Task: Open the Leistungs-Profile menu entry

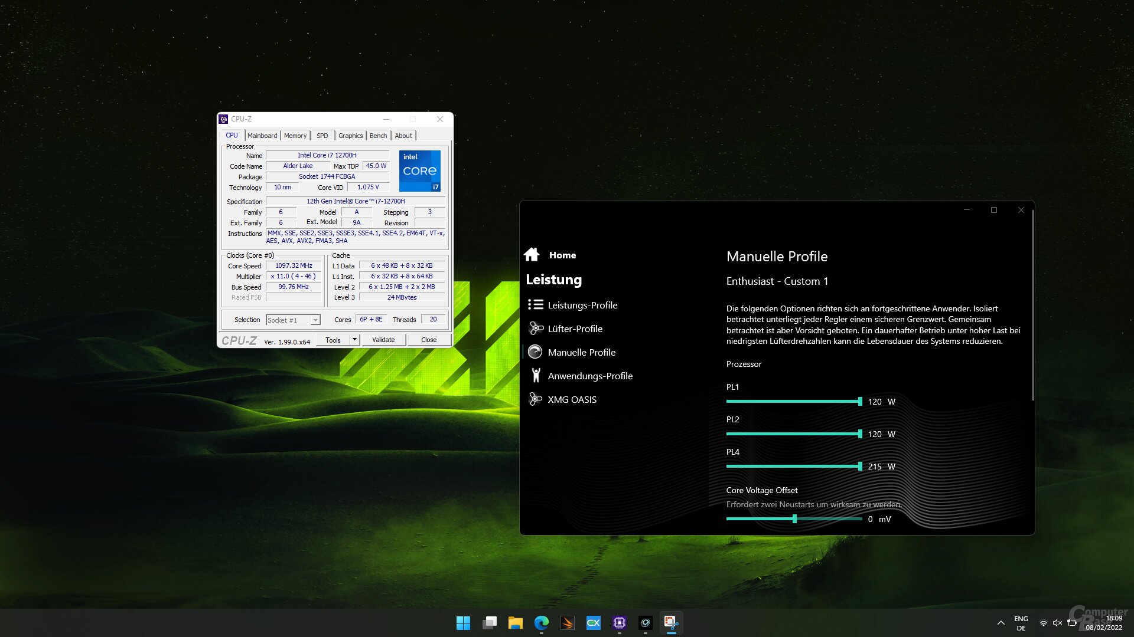Action: tap(582, 305)
